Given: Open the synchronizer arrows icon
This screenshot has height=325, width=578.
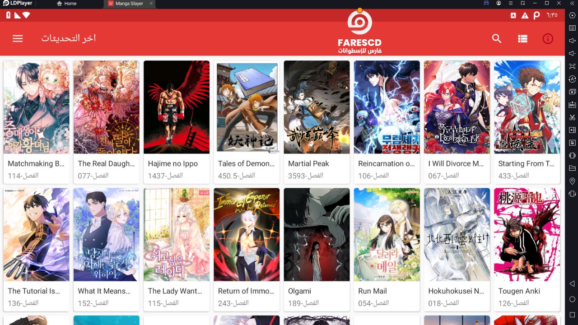Looking at the screenshot, I should [572, 143].
